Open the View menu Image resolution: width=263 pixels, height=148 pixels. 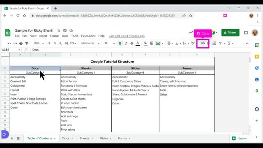pos(33,36)
